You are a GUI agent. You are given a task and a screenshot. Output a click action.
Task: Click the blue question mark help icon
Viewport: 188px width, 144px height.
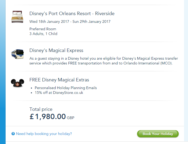[13, 134]
